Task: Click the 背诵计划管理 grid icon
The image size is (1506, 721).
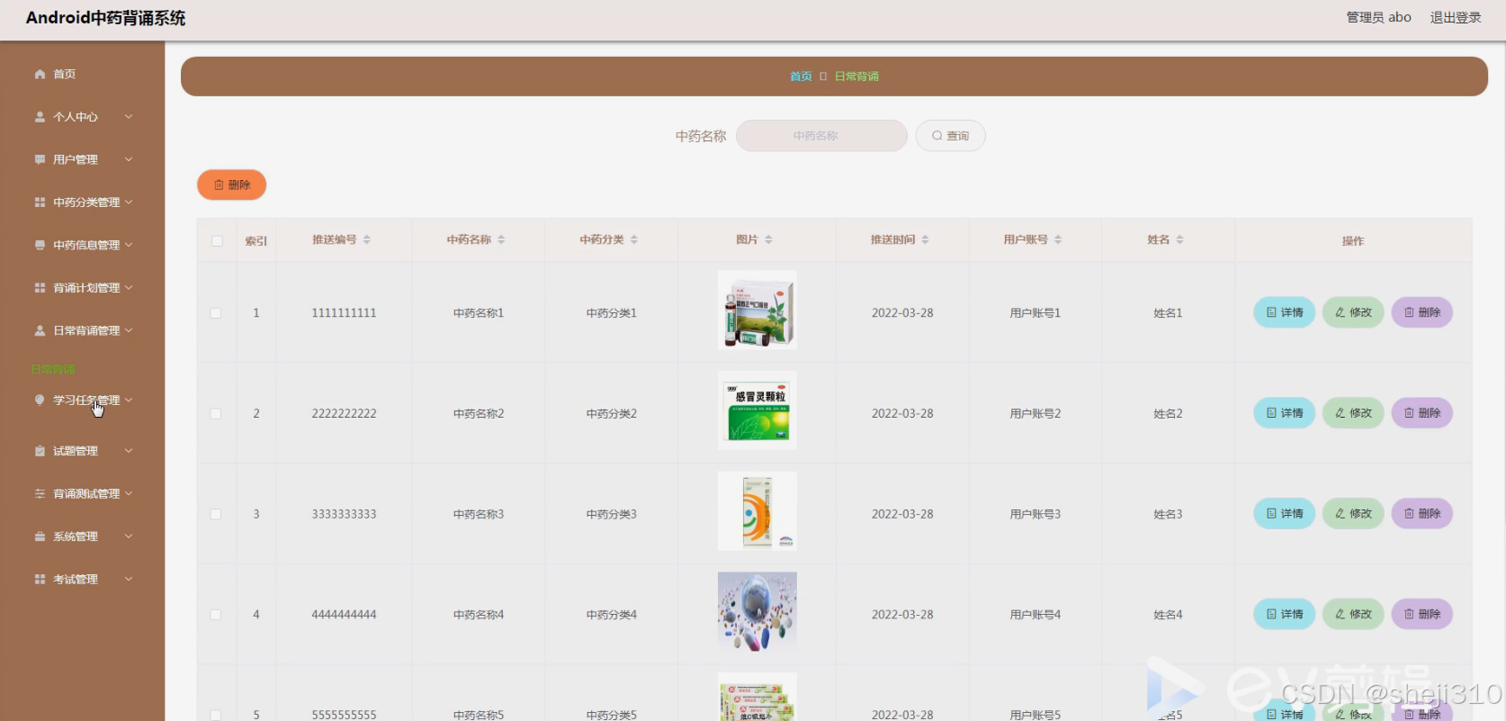Action: (40, 288)
